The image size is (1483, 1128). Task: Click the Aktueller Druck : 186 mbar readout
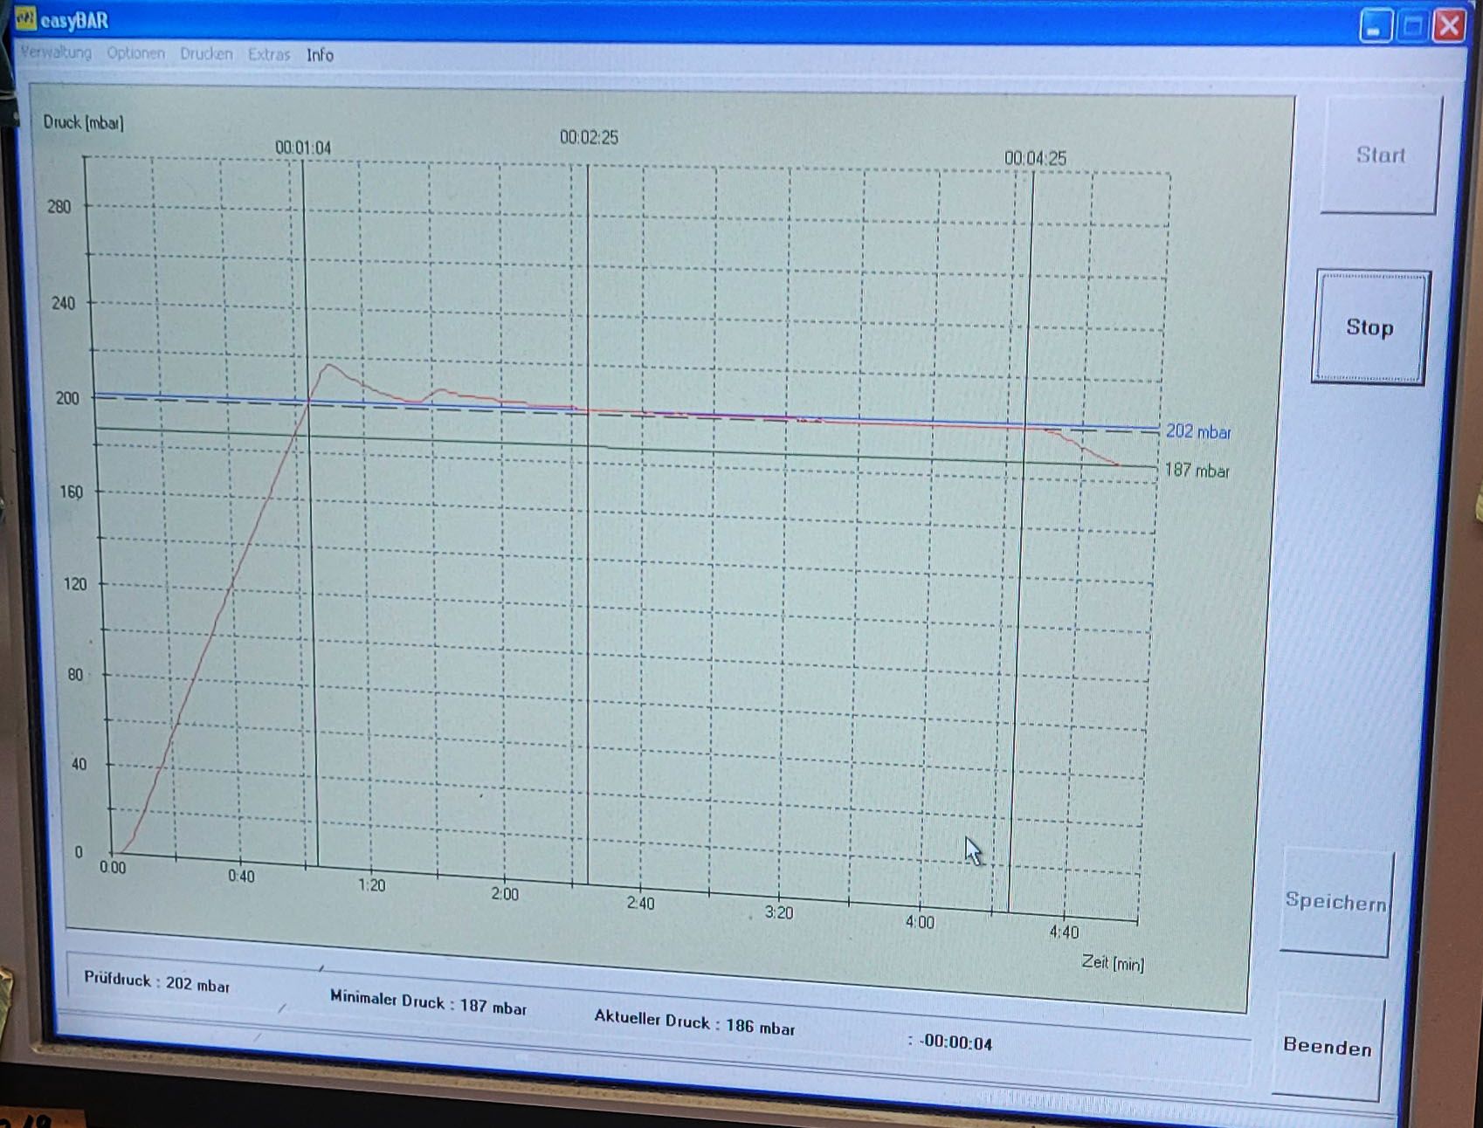tap(694, 1021)
